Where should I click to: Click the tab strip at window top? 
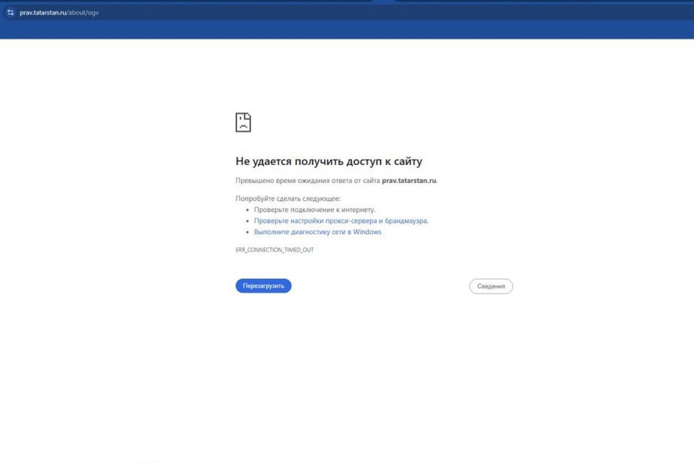pos(347,1)
